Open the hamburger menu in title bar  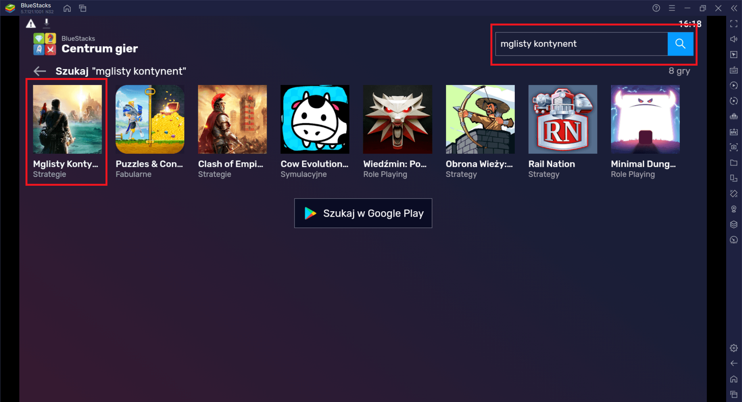(672, 8)
